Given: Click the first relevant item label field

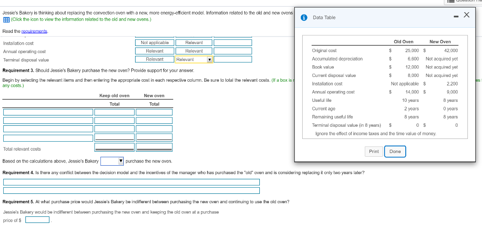Looking at the screenshot, I should [48, 112].
